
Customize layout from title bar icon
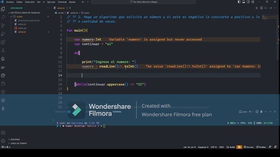253,2
